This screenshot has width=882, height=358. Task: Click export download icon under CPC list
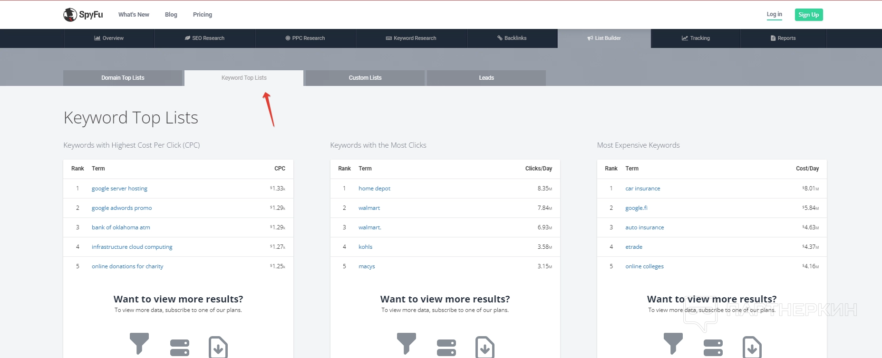[218, 347]
